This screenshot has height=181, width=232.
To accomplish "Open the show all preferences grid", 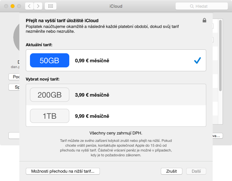I will pos(51,6).
